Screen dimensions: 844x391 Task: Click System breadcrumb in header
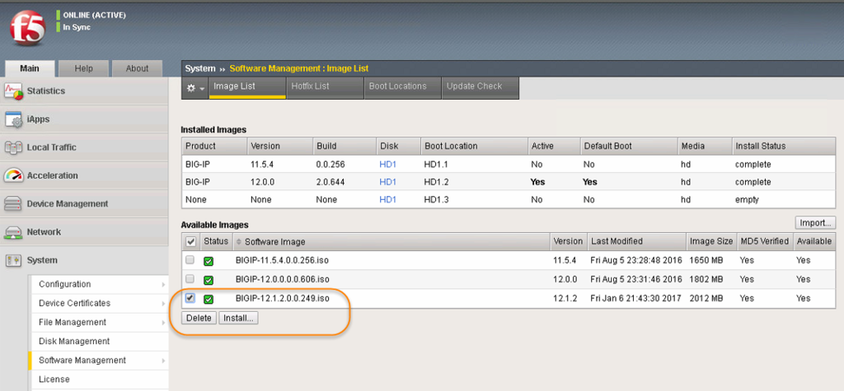coord(199,69)
